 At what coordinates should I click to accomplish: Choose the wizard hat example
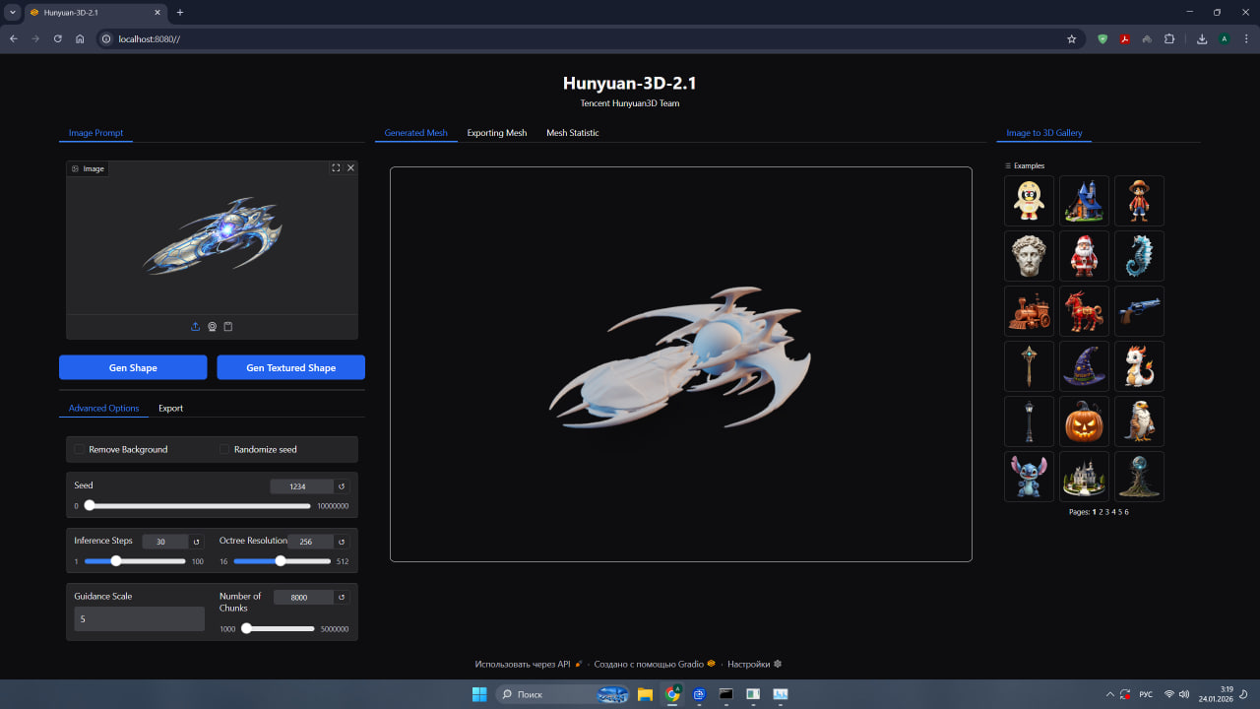(x=1084, y=366)
